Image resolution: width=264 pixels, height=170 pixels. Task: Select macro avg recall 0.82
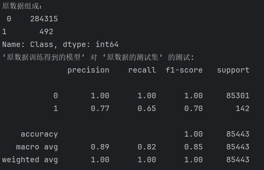tap(147, 147)
